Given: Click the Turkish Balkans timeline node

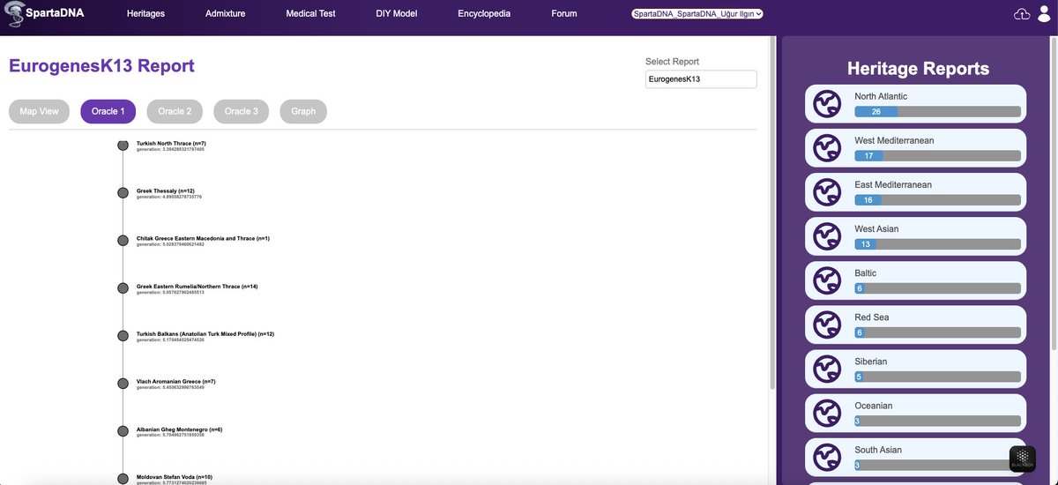Looking at the screenshot, I should click(123, 335).
